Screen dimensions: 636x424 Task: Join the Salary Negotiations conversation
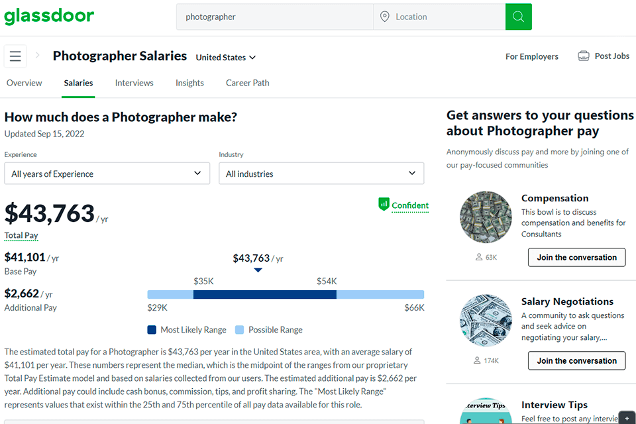(x=576, y=360)
